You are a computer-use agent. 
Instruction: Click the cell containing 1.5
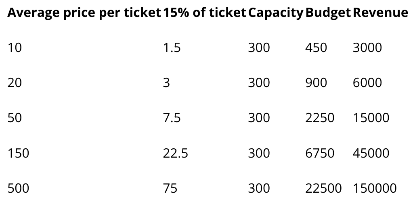click(172, 48)
